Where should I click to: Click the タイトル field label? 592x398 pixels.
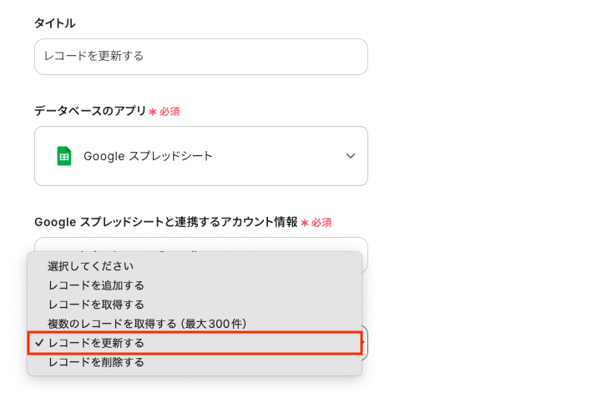pyautogui.click(x=55, y=23)
